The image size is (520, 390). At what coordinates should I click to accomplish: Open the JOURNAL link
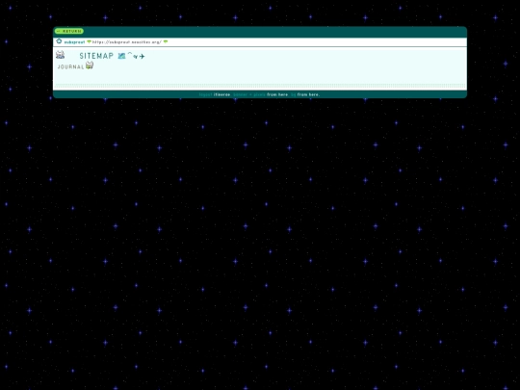click(70, 66)
